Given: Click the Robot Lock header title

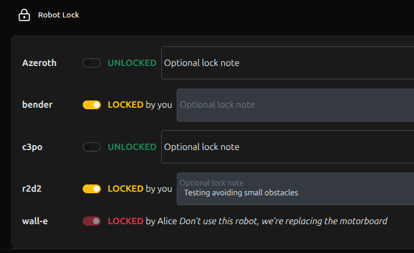Looking at the screenshot, I should pos(58,15).
